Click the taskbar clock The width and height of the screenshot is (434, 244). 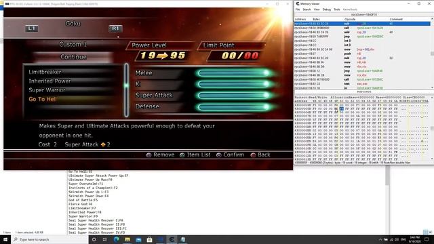tap(414, 239)
